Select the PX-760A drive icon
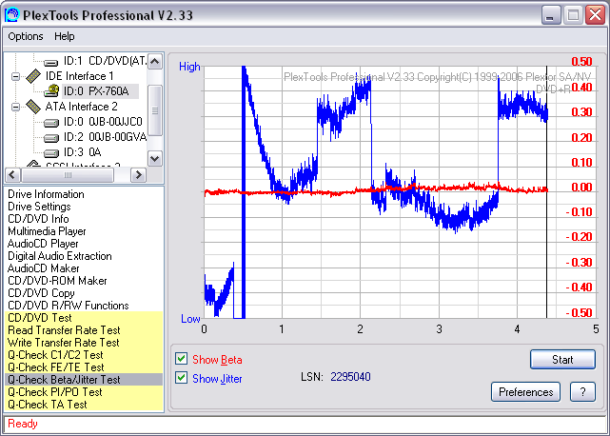This screenshot has height=436, width=610. pos(51,91)
